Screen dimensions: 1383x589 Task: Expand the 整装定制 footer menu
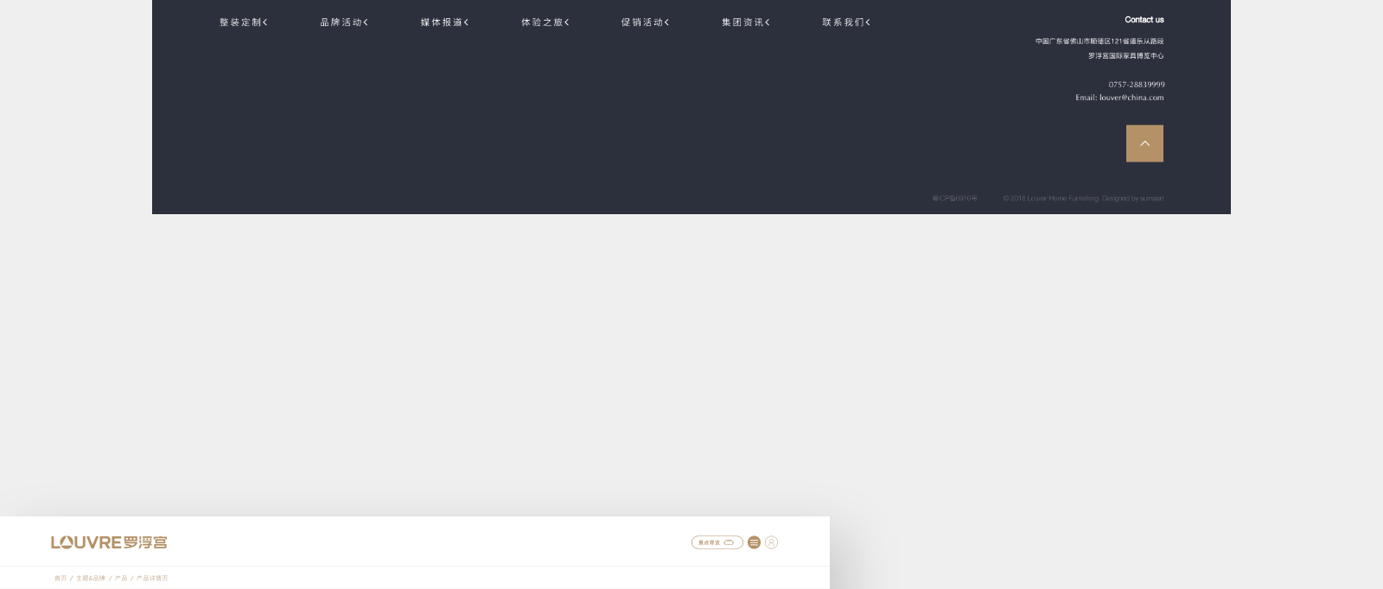(244, 22)
